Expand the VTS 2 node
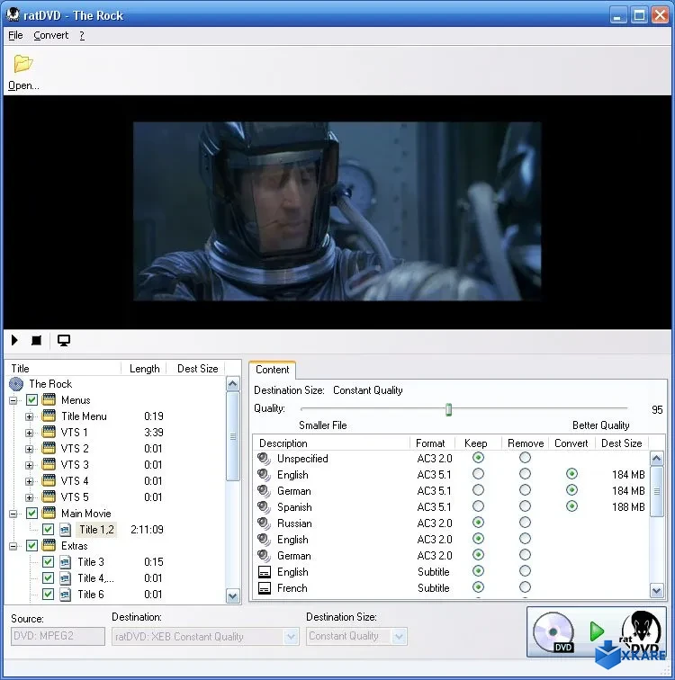 [x=29, y=449]
